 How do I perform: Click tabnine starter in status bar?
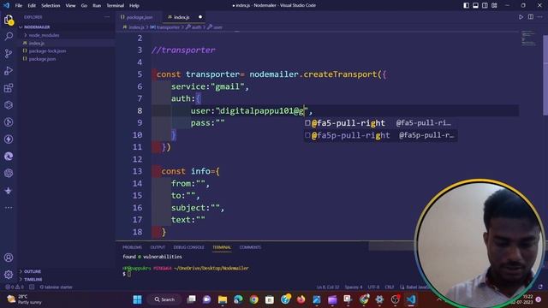point(56,287)
